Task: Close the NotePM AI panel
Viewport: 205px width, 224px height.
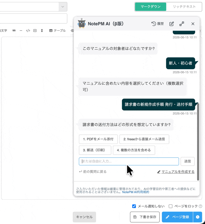Action: coord(193,24)
